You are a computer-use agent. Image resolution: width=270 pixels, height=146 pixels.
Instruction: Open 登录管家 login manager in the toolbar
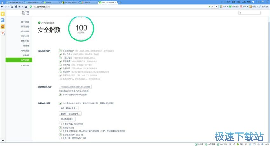[x=264, y=7]
